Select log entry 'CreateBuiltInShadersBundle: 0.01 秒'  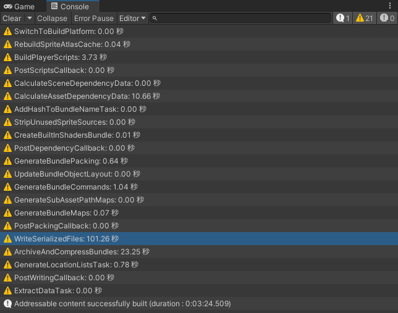pyautogui.click(x=199, y=135)
